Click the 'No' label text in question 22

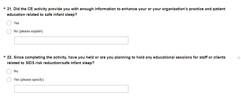(16, 71)
